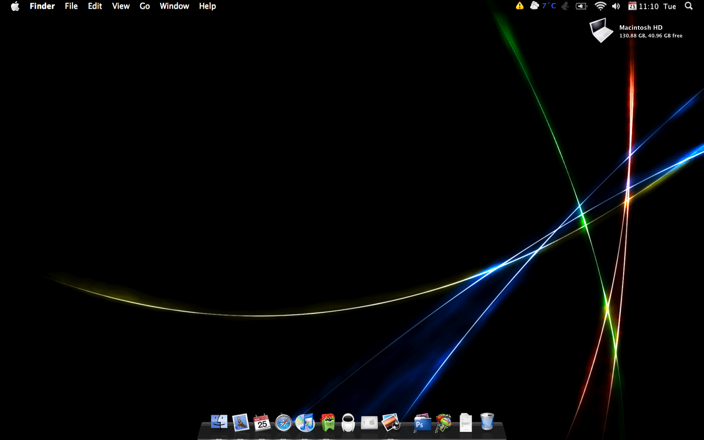
Task: Open the File menu
Action: click(71, 6)
